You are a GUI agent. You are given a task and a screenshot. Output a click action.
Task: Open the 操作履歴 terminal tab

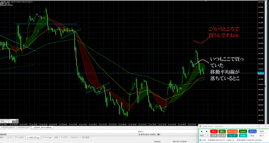[85, 137]
